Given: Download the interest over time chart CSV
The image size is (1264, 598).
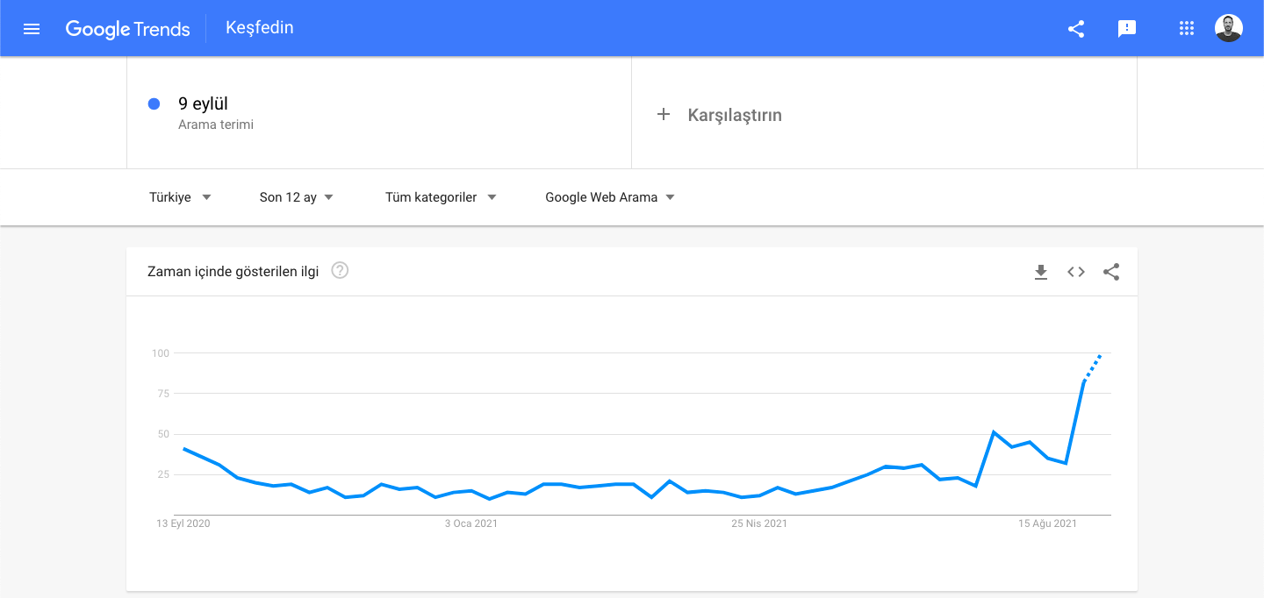Looking at the screenshot, I should (1041, 272).
